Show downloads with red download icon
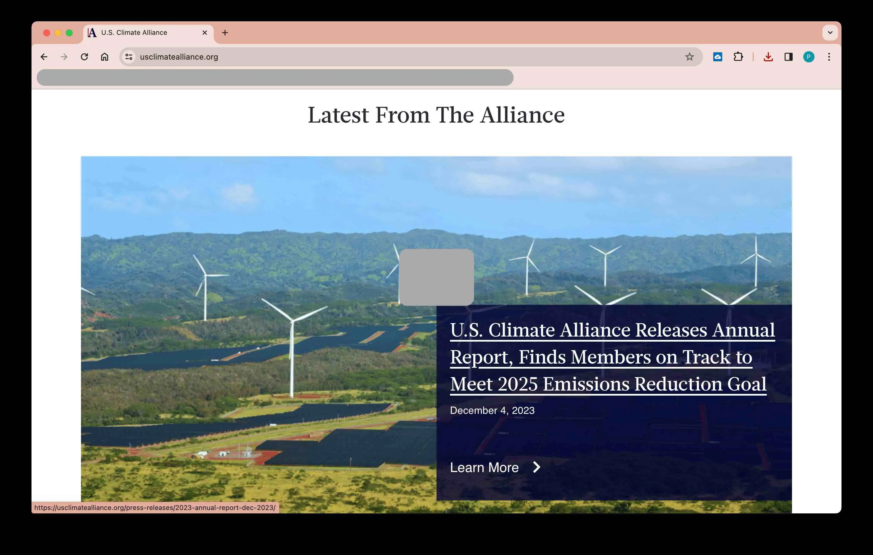Image resolution: width=873 pixels, height=555 pixels. coord(768,57)
